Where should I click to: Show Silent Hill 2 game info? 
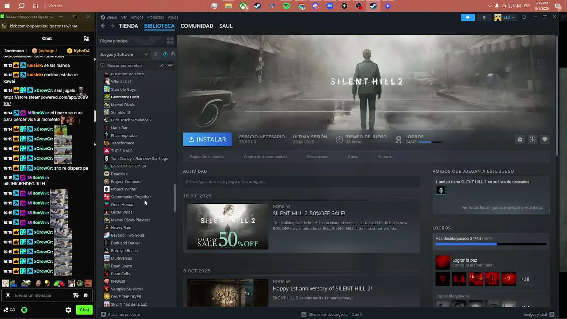(532, 139)
